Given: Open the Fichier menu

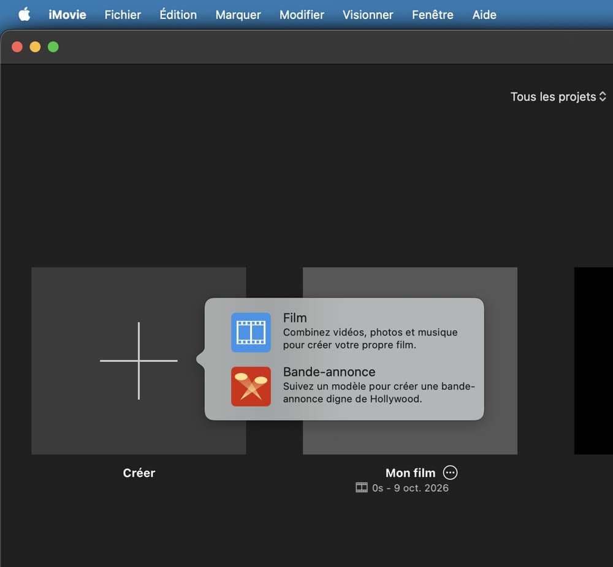Looking at the screenshot, I should pos(123,15).
